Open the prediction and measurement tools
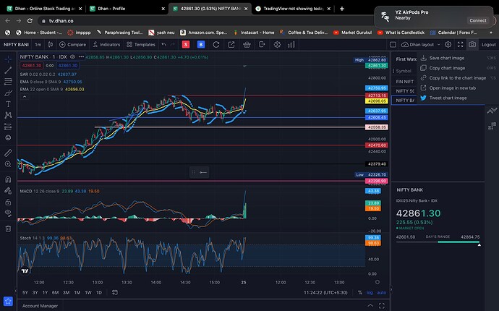Screen dimensions: 499x311 [x=8, y=127]
